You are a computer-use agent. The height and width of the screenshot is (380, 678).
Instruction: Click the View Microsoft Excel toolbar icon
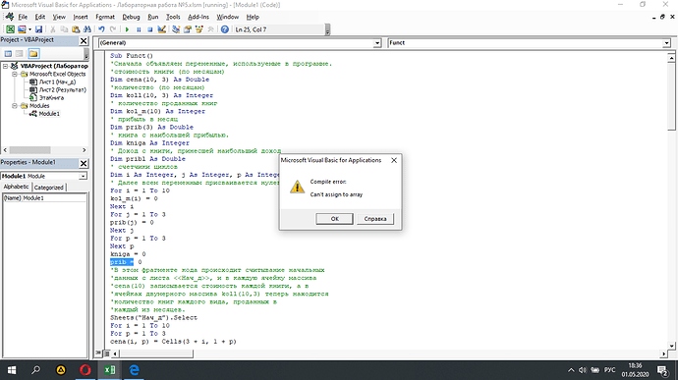tap(10, 29)
